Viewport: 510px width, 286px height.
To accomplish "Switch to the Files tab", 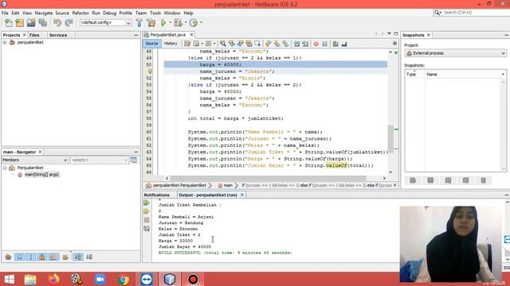I will tap(34, 35).
